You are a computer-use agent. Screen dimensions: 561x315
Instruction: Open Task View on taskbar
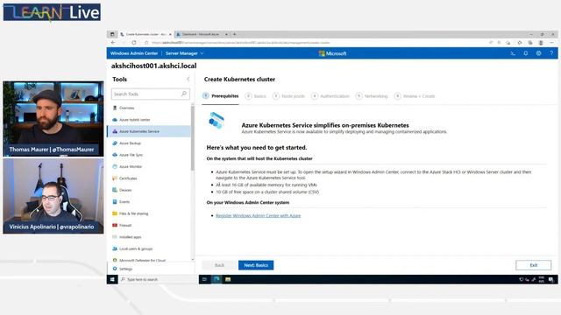[204, 279]
